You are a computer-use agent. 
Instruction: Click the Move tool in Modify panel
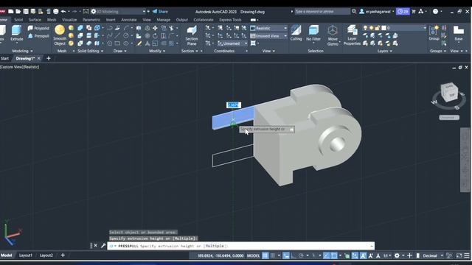coord(155,28)
